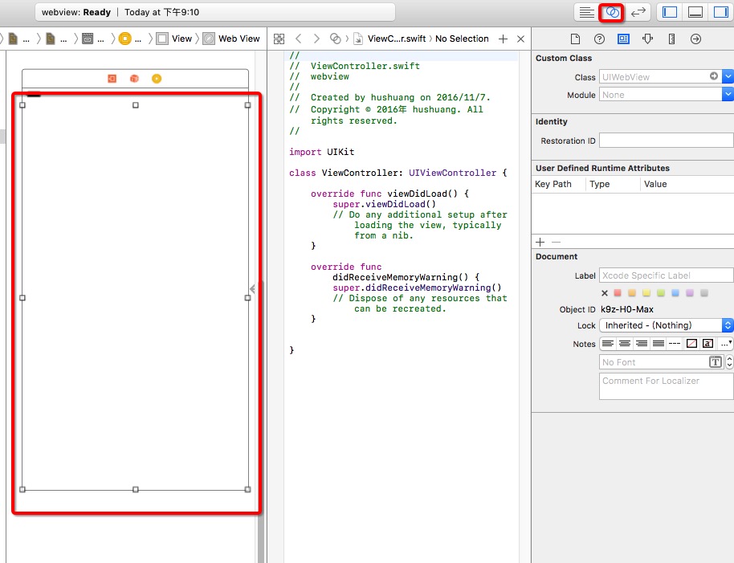
Task: Expand the Class dropdown
Action: click(x=728, y=75)
